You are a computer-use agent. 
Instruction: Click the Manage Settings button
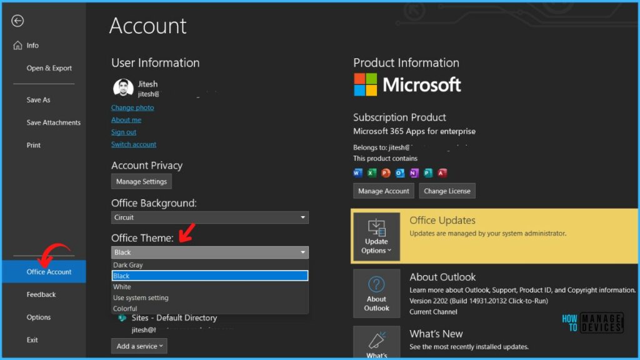141,181
